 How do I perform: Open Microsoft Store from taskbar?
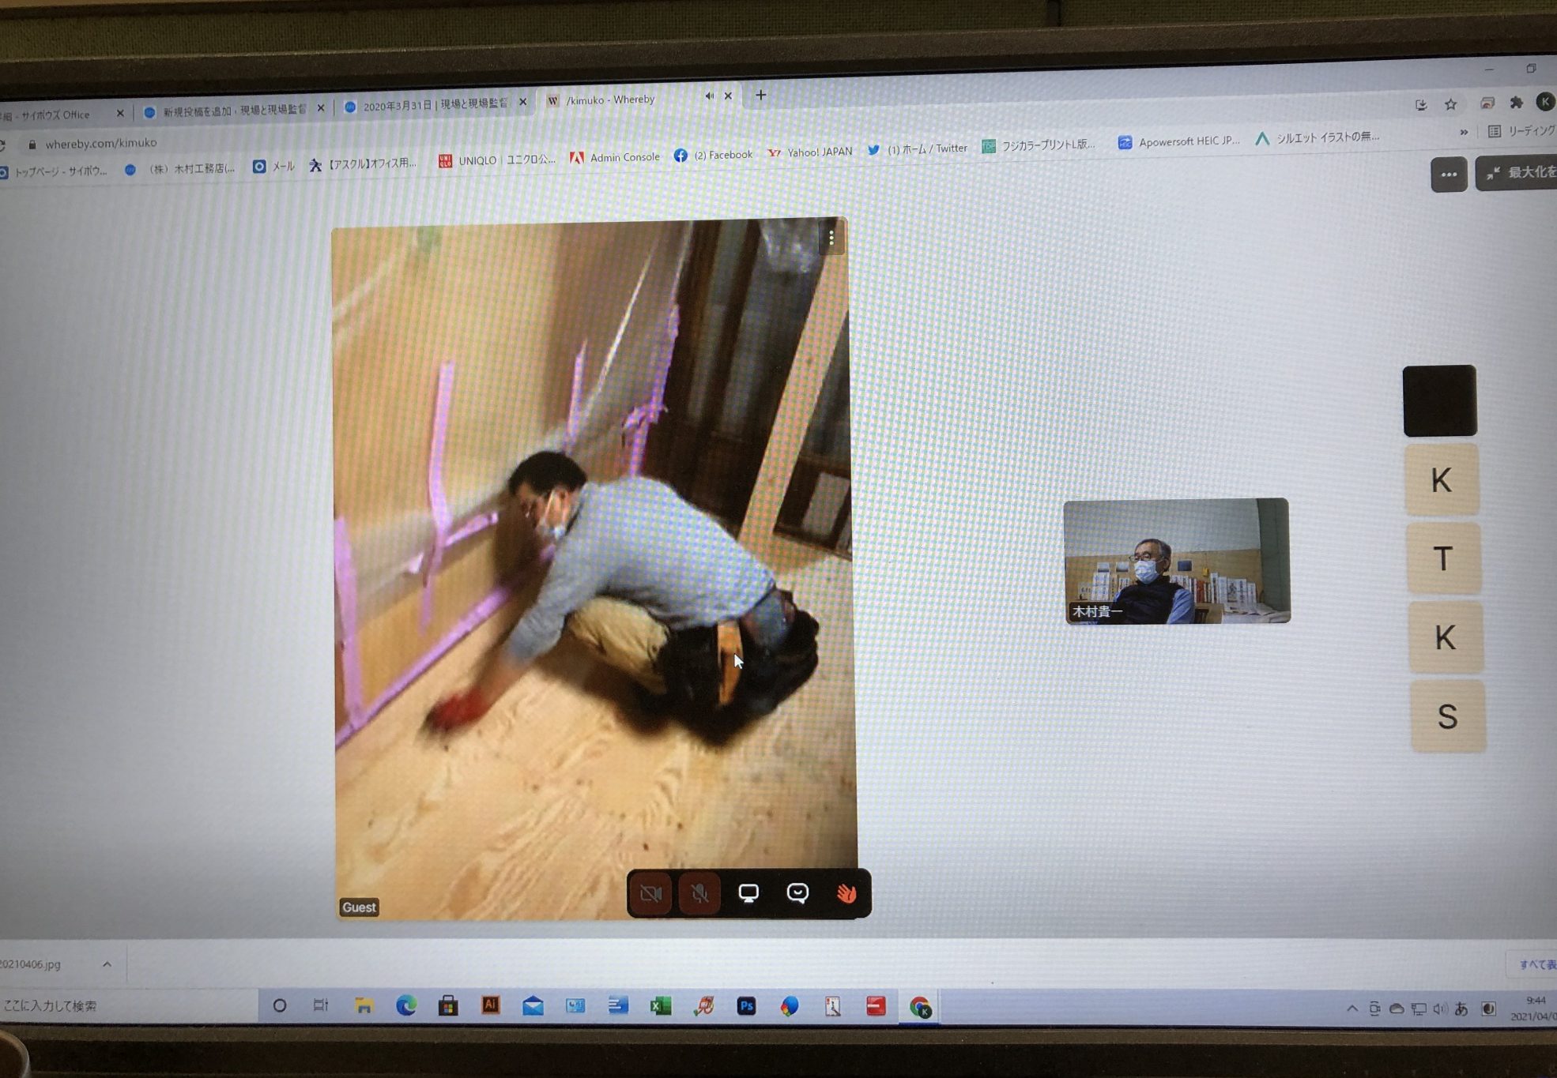448,1005
